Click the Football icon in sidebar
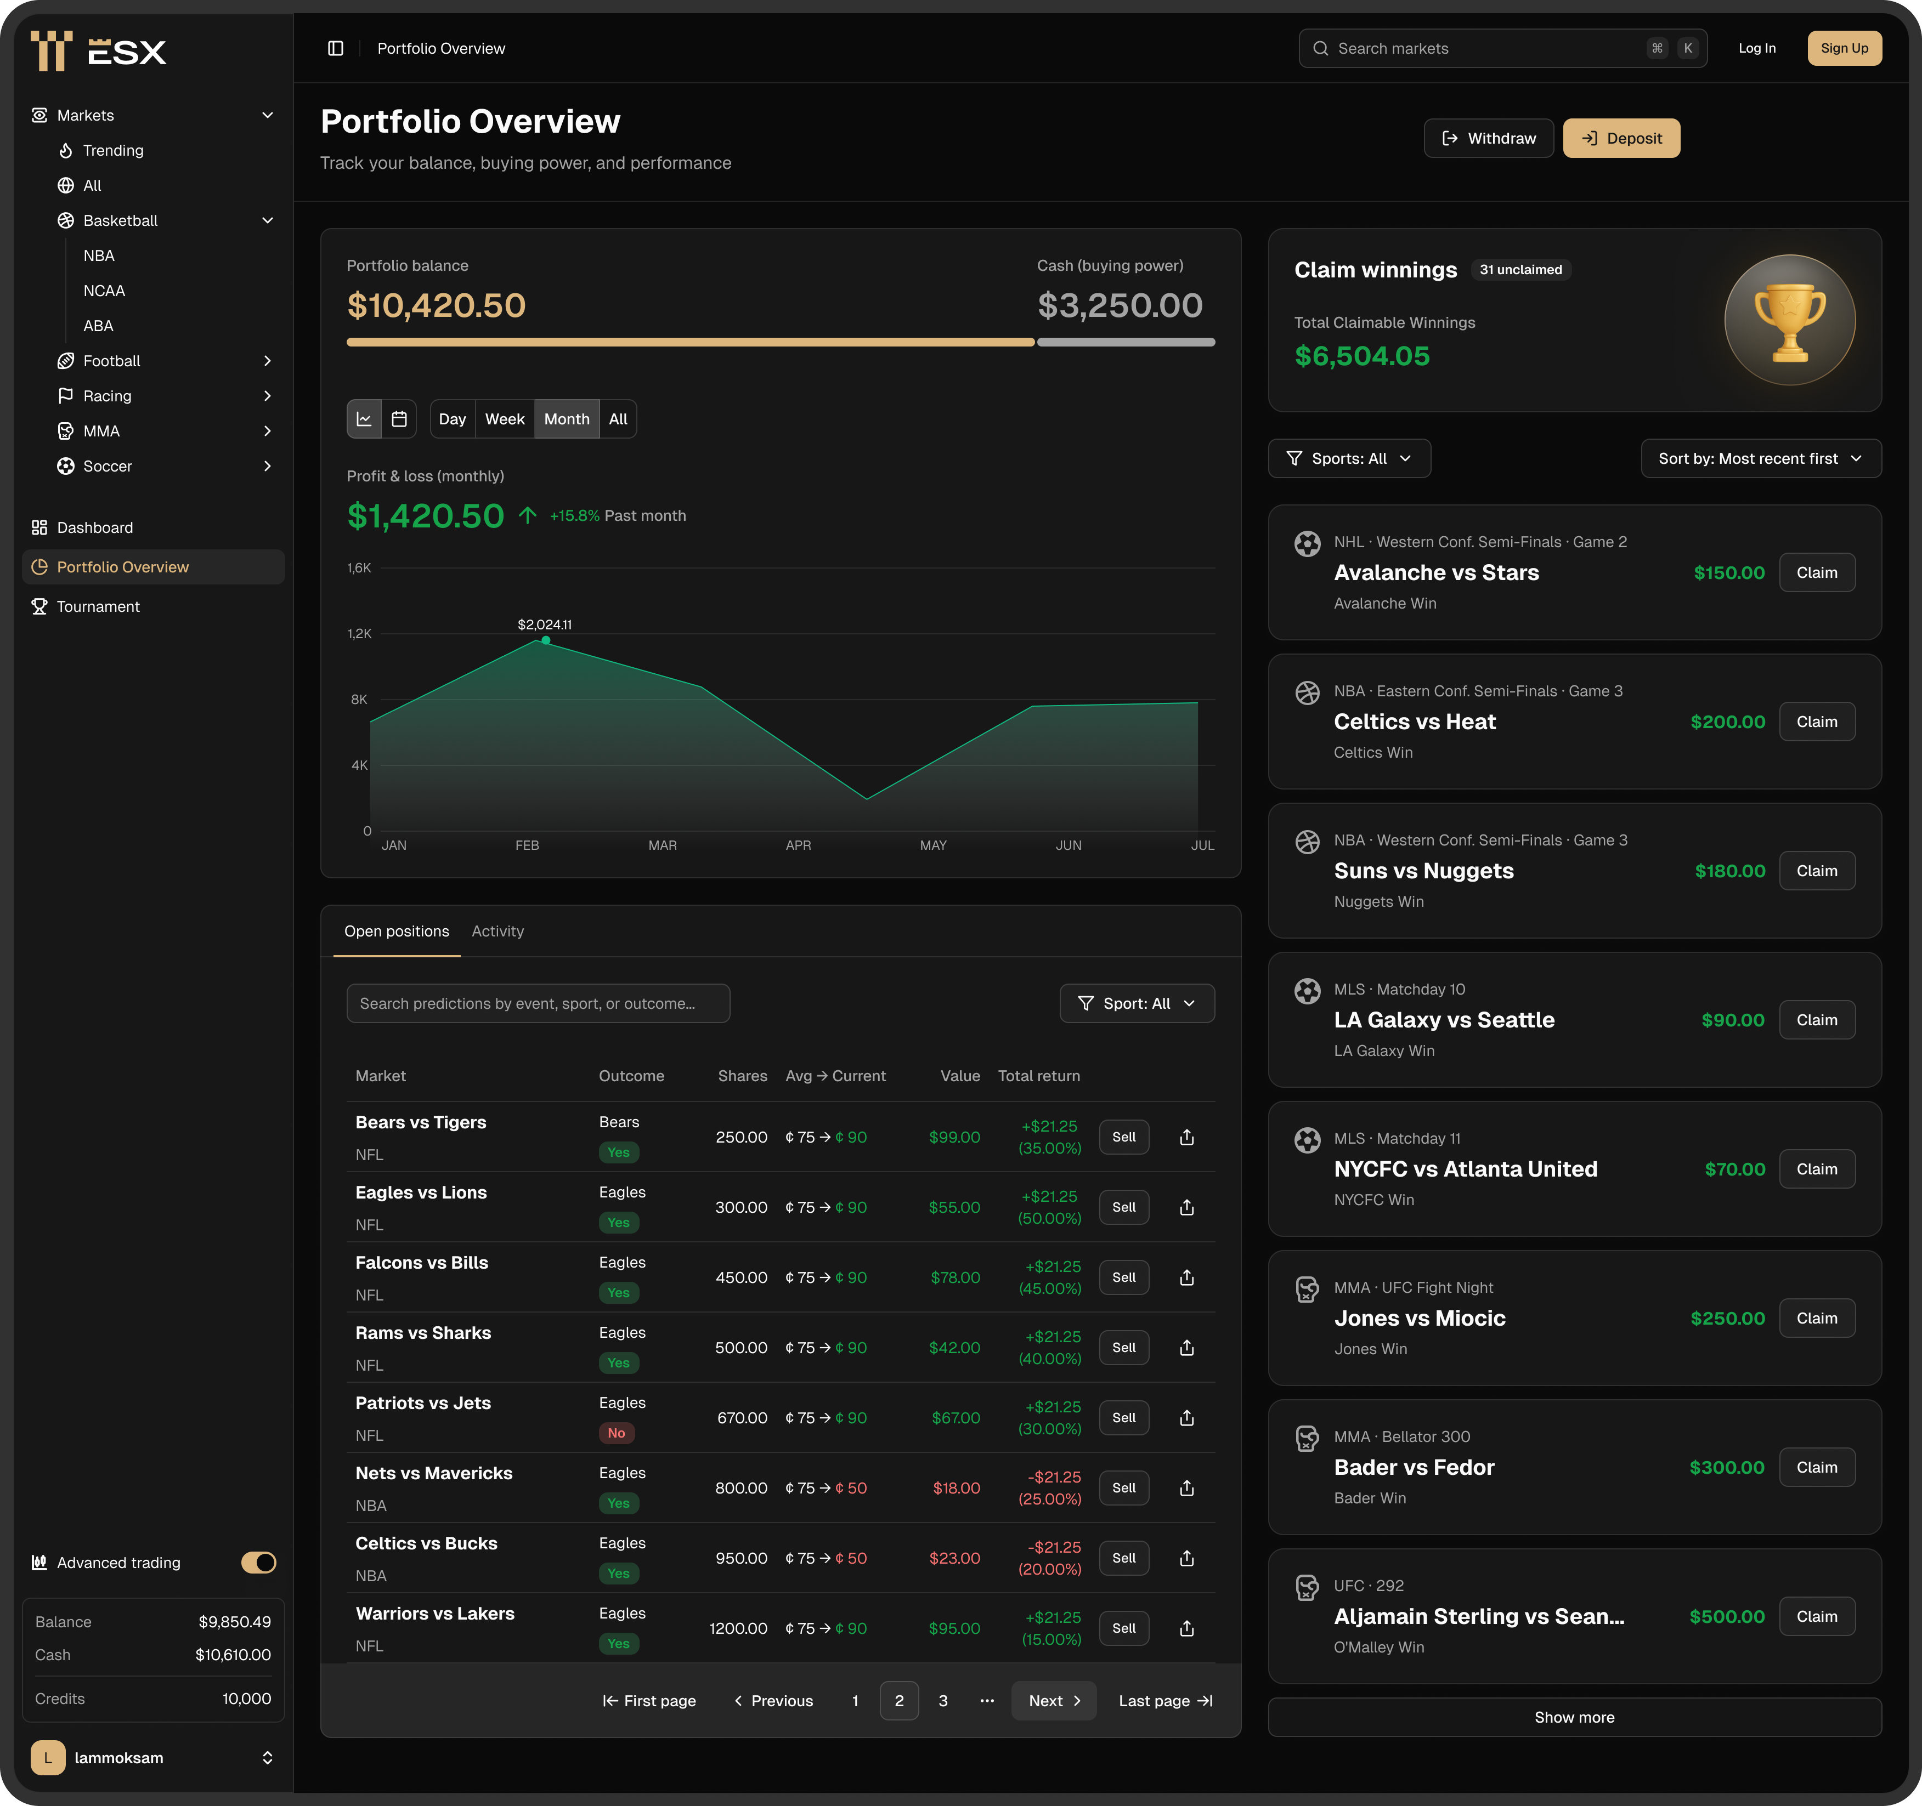The image size is (1922, 1806). [66, 361]
